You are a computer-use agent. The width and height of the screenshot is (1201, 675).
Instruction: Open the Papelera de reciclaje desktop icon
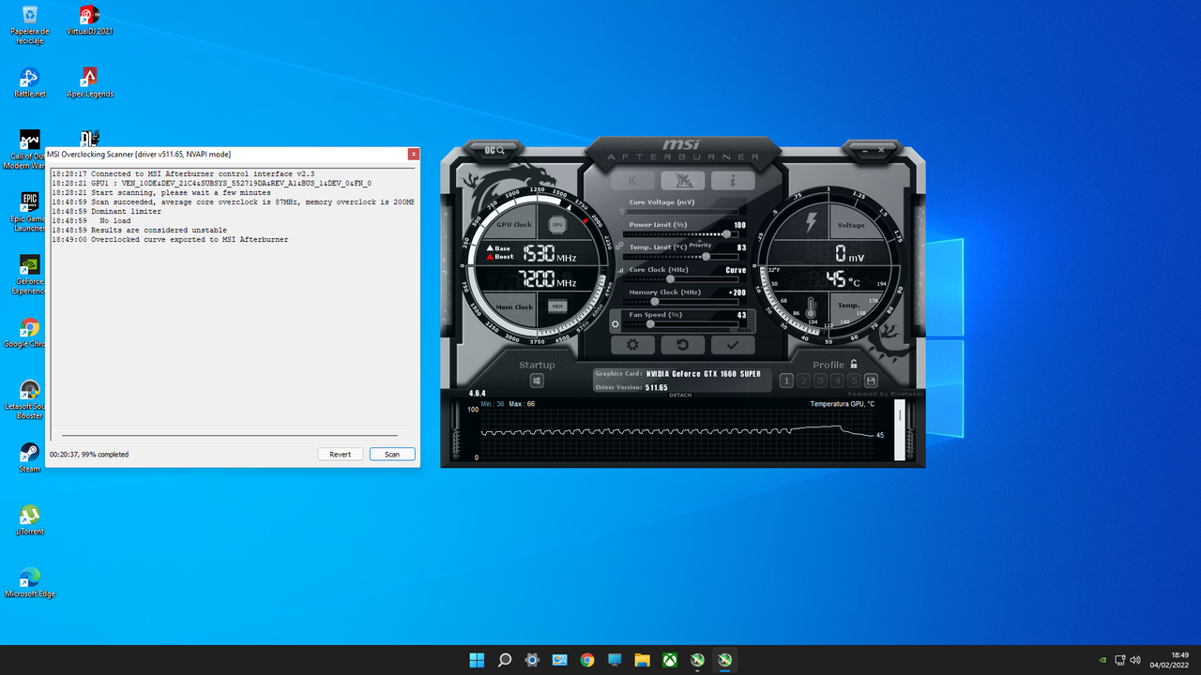point(29,24)
